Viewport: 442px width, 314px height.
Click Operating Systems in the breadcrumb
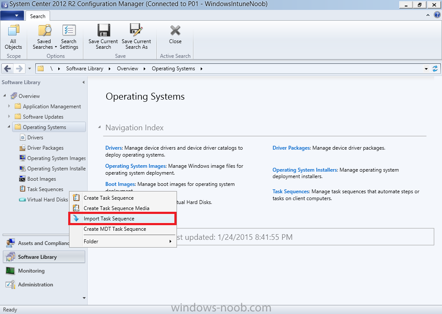(174, 69)
